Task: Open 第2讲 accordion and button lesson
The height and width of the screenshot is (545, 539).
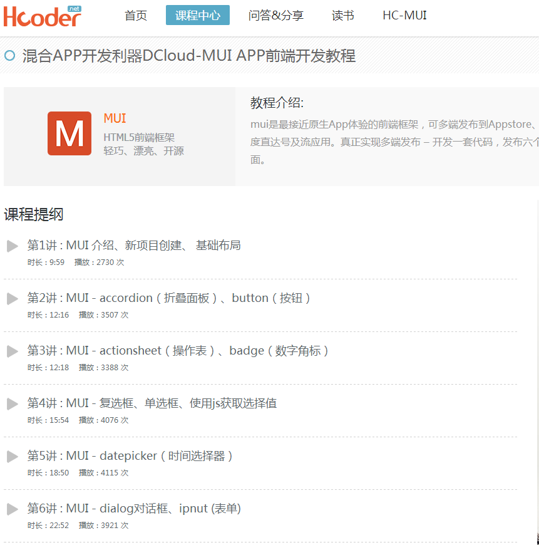Action: pos(169,298)
